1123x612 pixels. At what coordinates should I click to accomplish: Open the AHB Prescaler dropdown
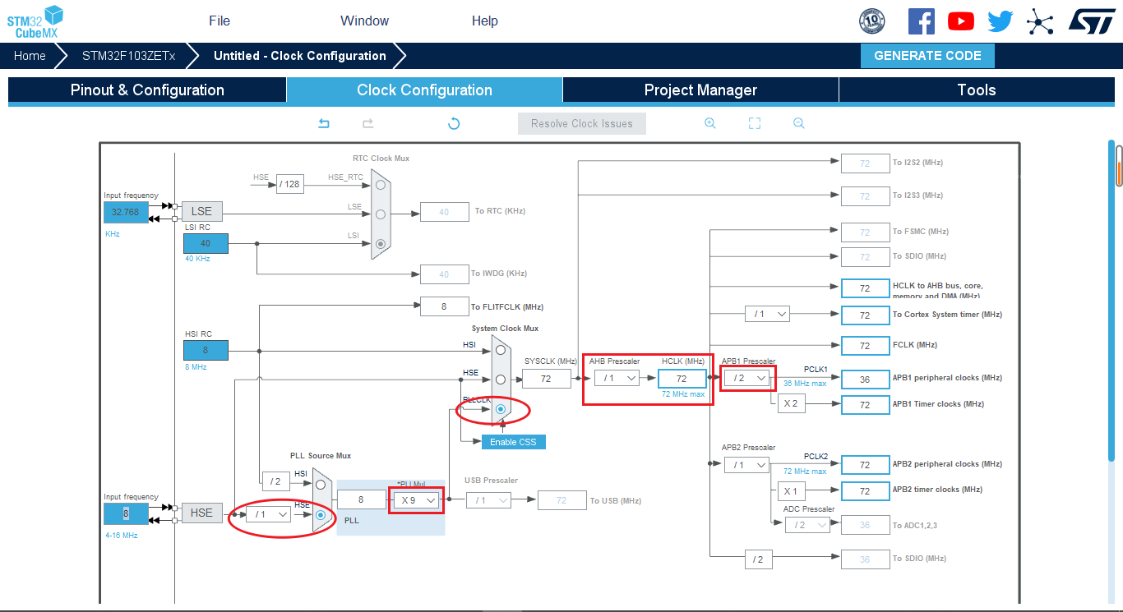pos(617,378)
